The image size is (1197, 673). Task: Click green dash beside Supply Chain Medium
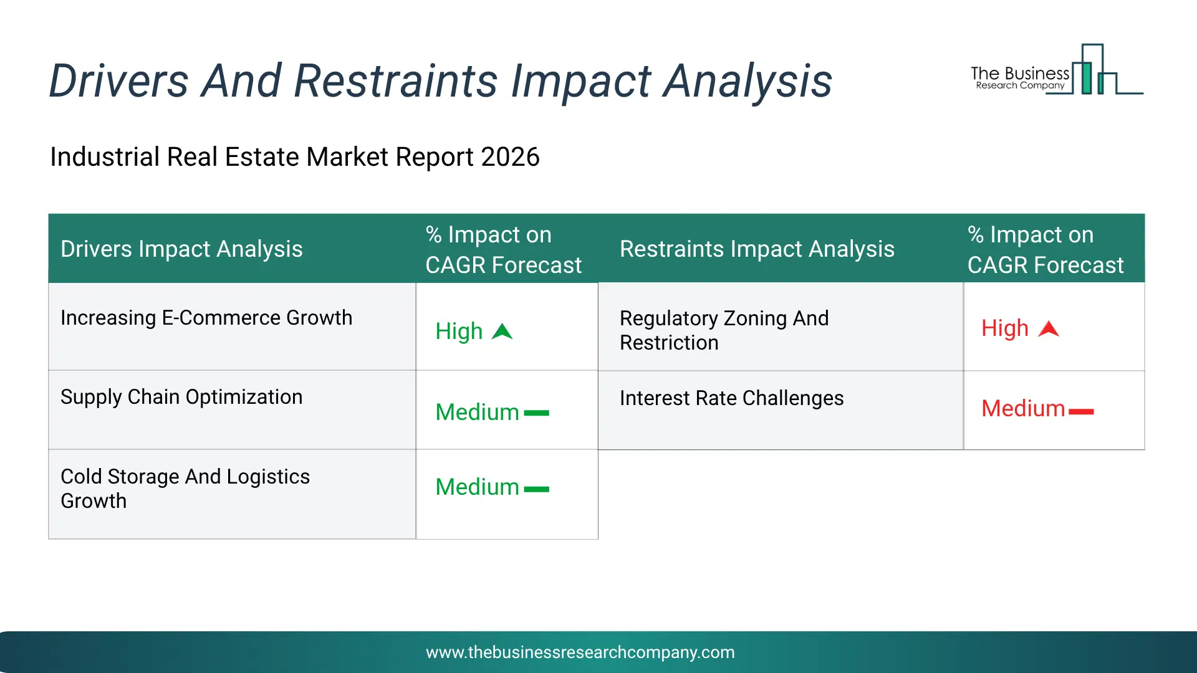(x=536, y=413)
